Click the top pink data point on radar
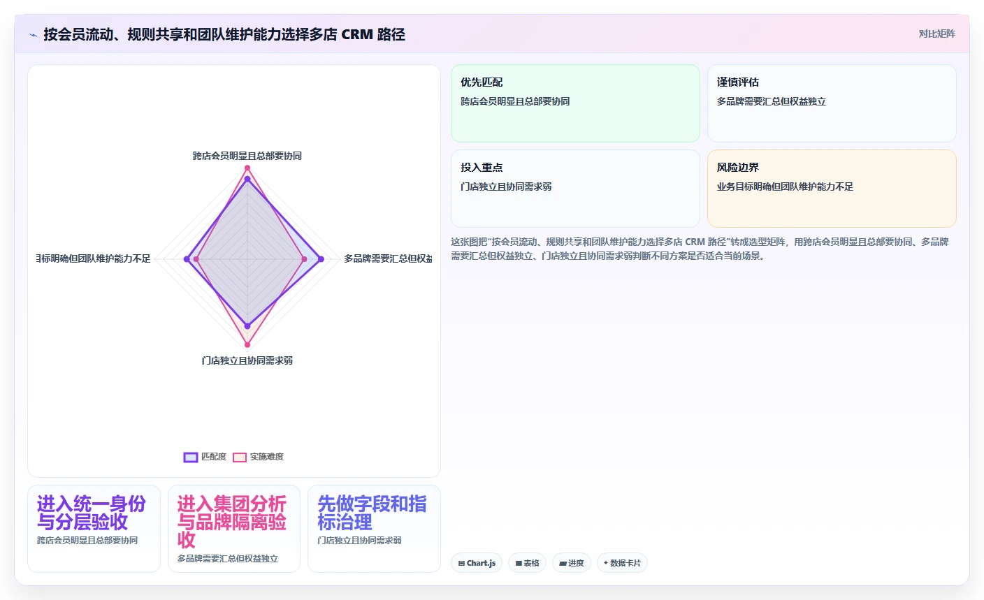 pyautogui.click(x=247, y=168)
